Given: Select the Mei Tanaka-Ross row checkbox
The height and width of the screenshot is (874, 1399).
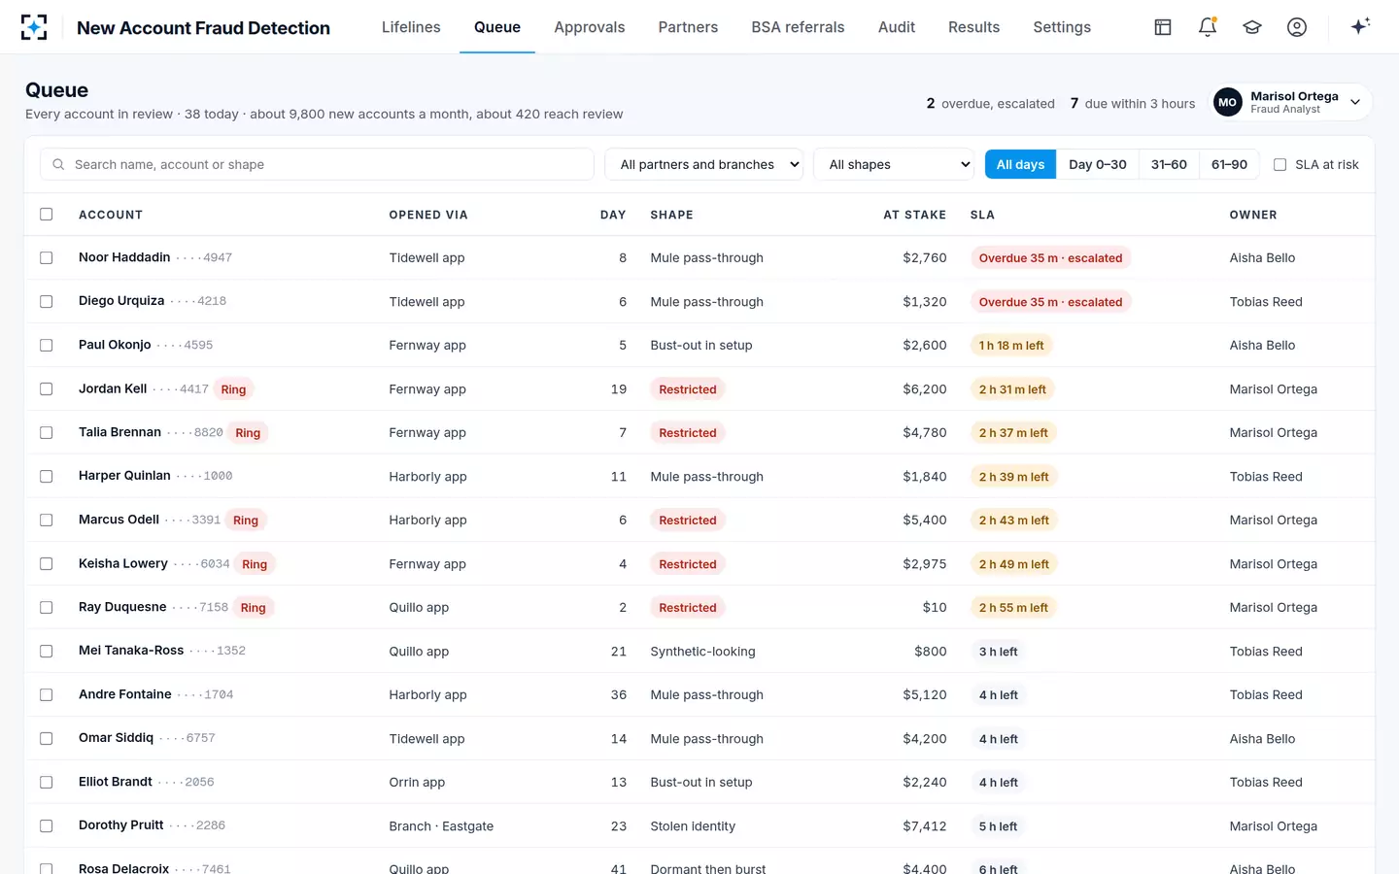Looking at the screenshot, I should (46, 651).
